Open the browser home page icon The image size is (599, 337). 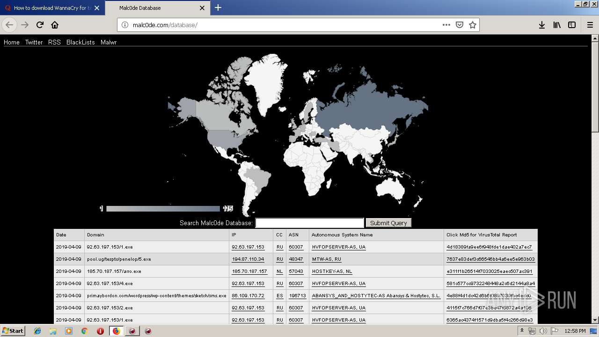55,25
